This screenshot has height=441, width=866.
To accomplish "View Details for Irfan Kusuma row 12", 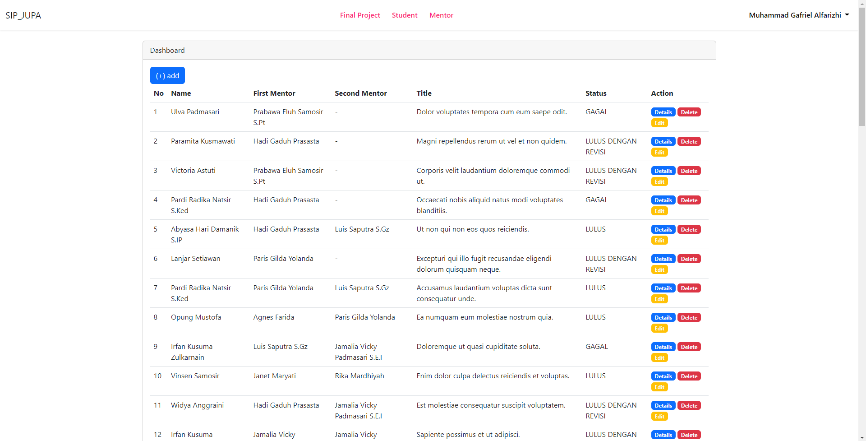I will click(x=663, y=435).
